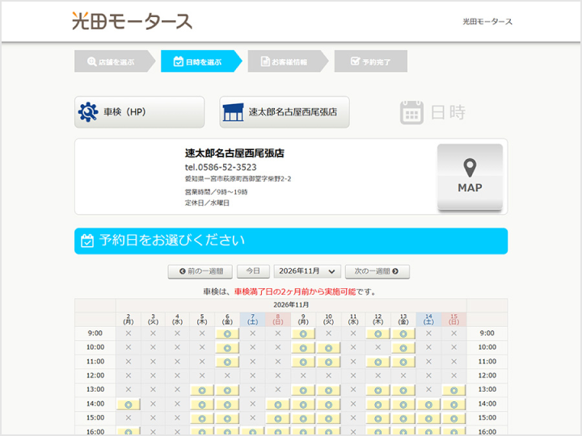Choose 11:00 slot on 12(木)
The height and width of the screenshot is (436, 582).
pos(377,362)
